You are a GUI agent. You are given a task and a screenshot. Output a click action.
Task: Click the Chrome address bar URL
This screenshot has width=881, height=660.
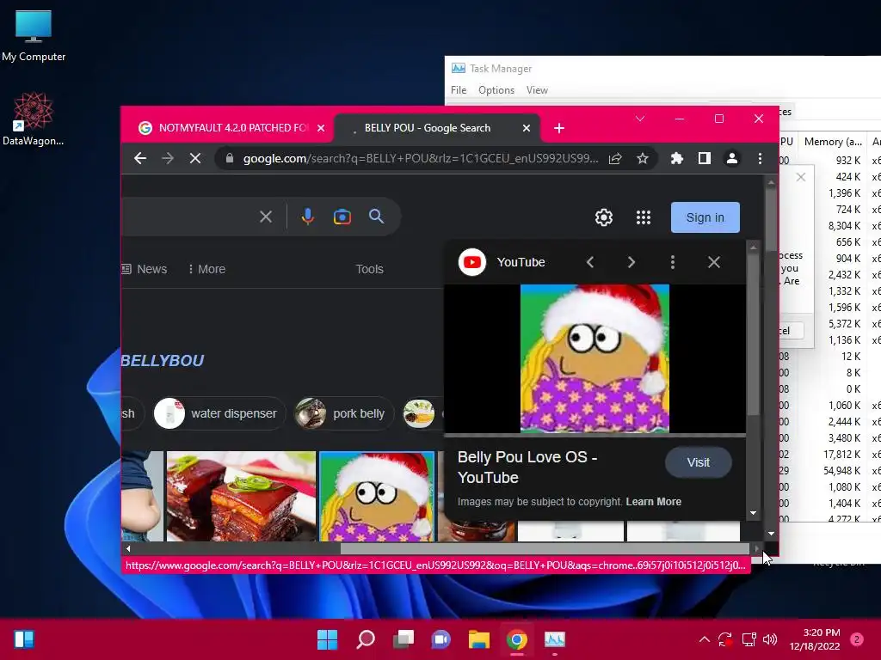click(x=421, y=159)
